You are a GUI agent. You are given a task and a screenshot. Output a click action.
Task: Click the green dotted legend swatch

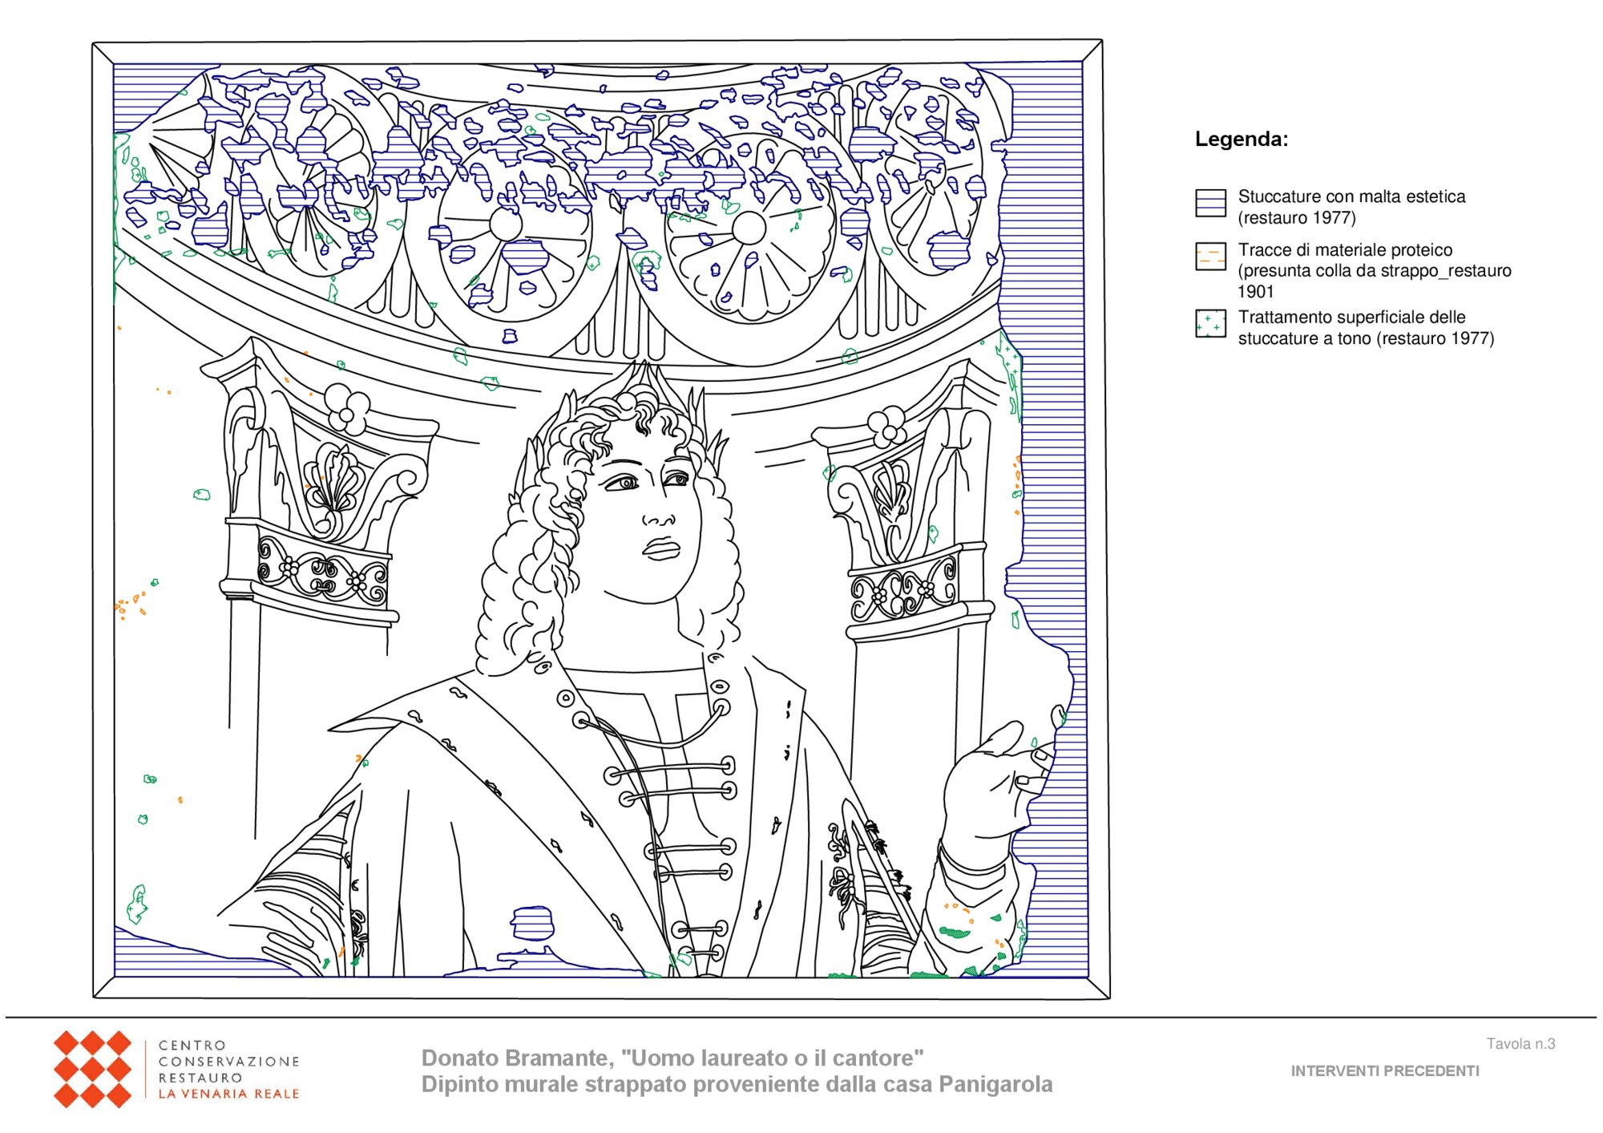(1210, 323)
